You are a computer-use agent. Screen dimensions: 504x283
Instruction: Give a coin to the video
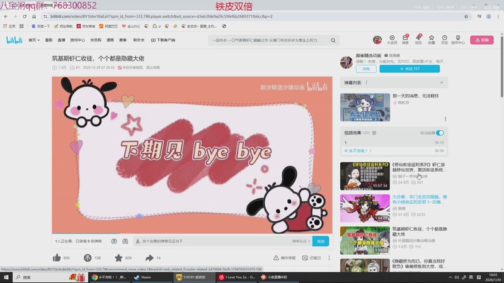88,258
